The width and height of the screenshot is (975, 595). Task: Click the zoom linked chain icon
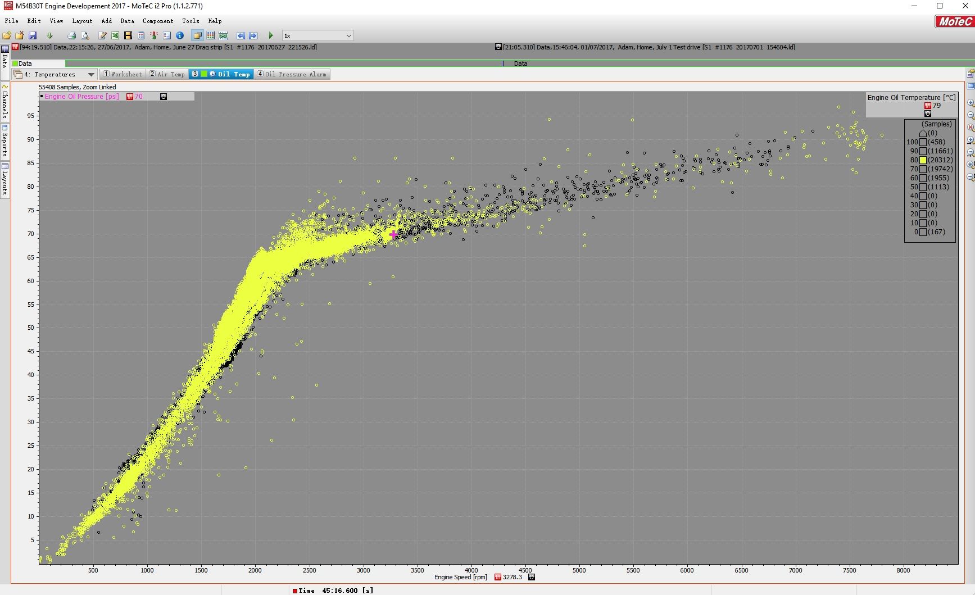[223, 35]
